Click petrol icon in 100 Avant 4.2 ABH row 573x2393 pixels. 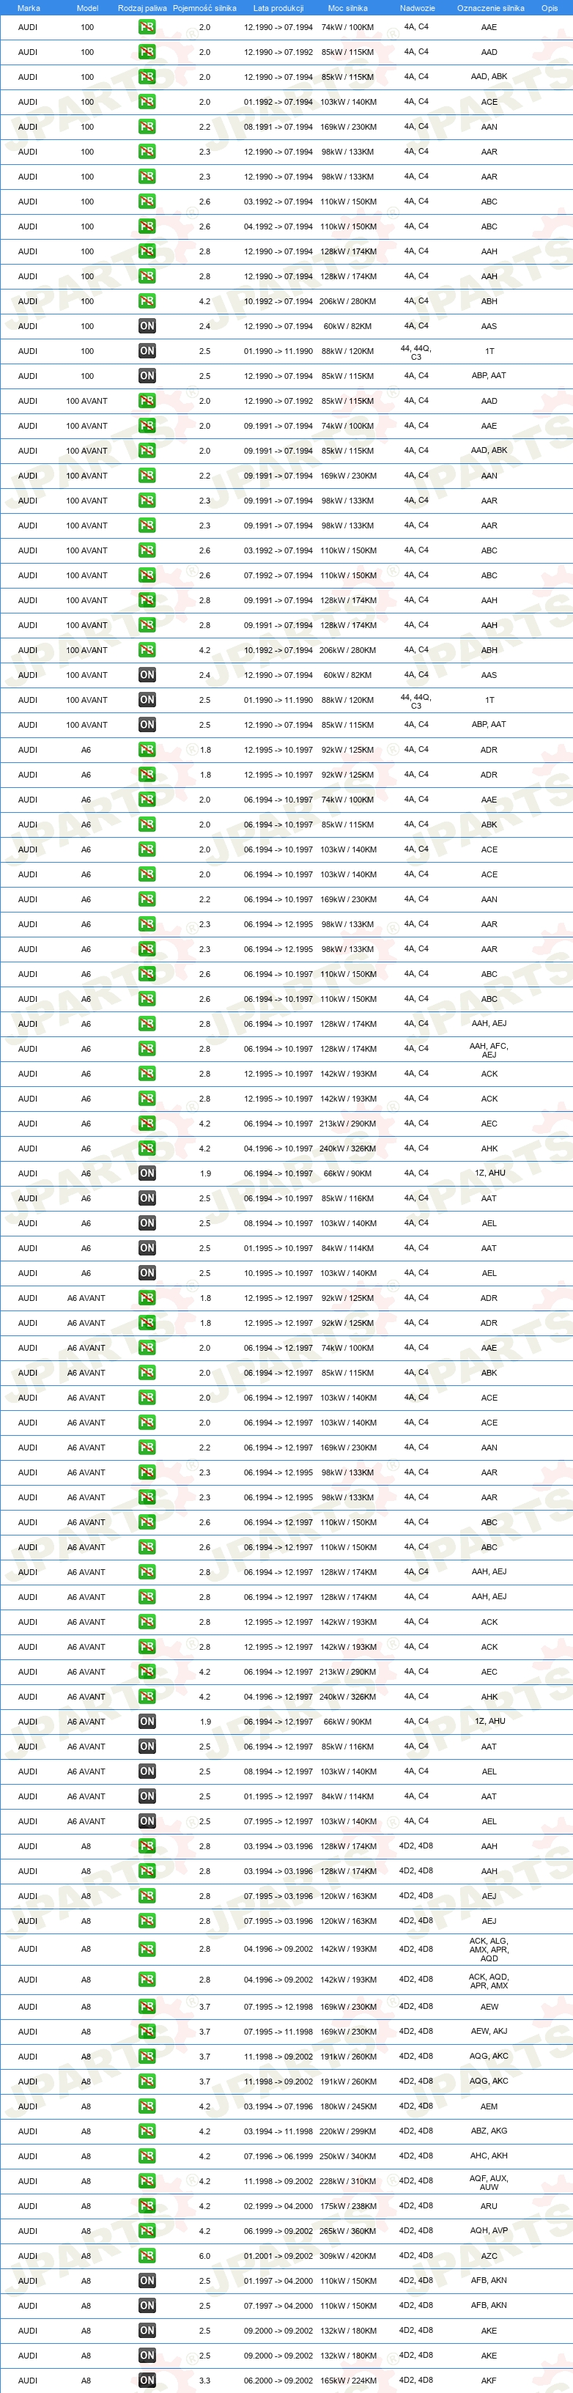[x=147, y=650]
